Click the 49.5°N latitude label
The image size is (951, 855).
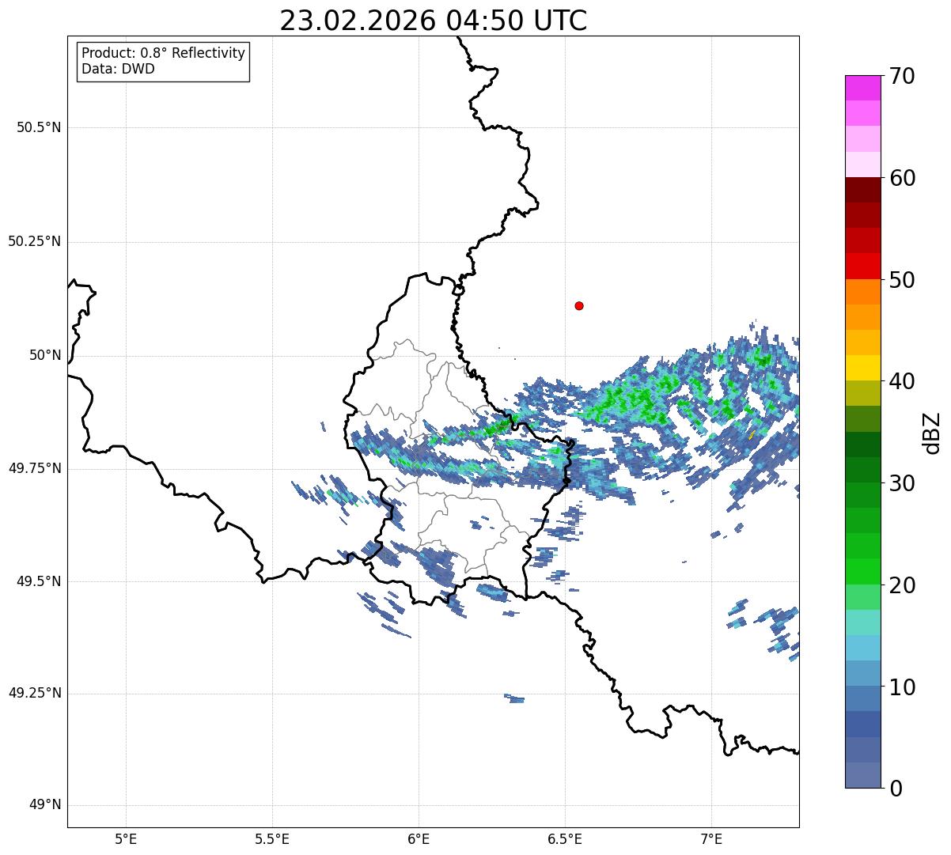click(39, 581)
